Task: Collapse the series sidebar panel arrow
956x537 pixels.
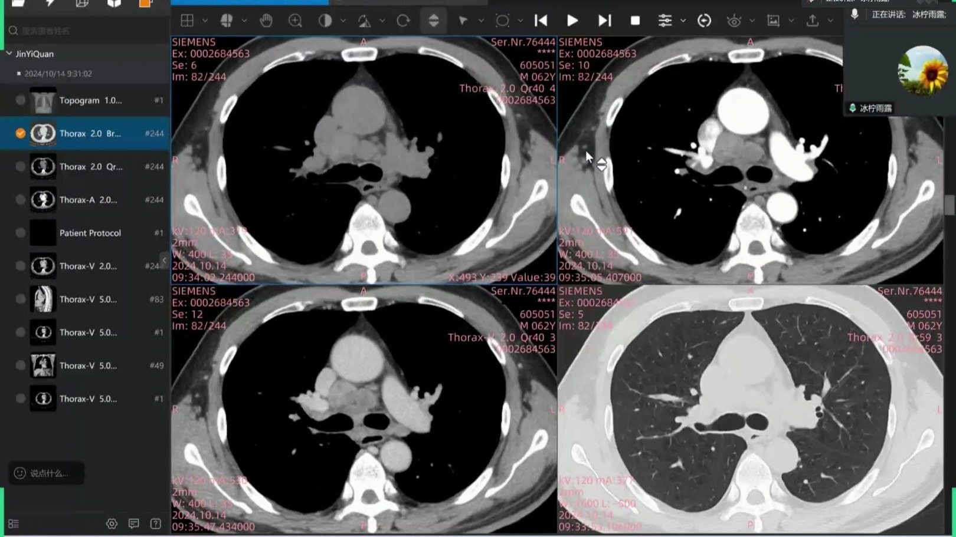Action: 164,260
